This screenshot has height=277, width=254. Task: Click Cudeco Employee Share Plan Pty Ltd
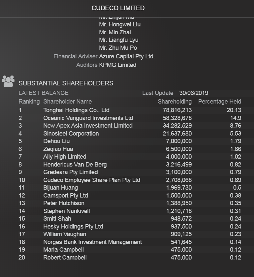pos(92,180)
